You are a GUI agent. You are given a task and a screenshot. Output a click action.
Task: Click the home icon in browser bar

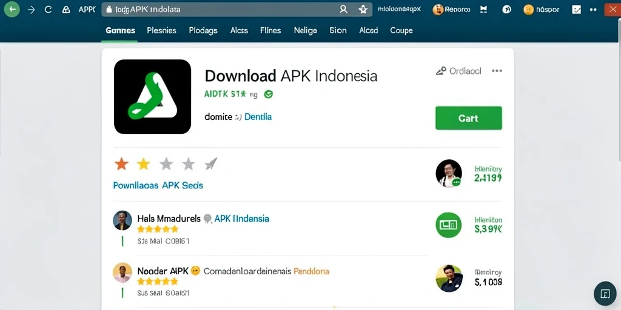click(x=66, y=10)
